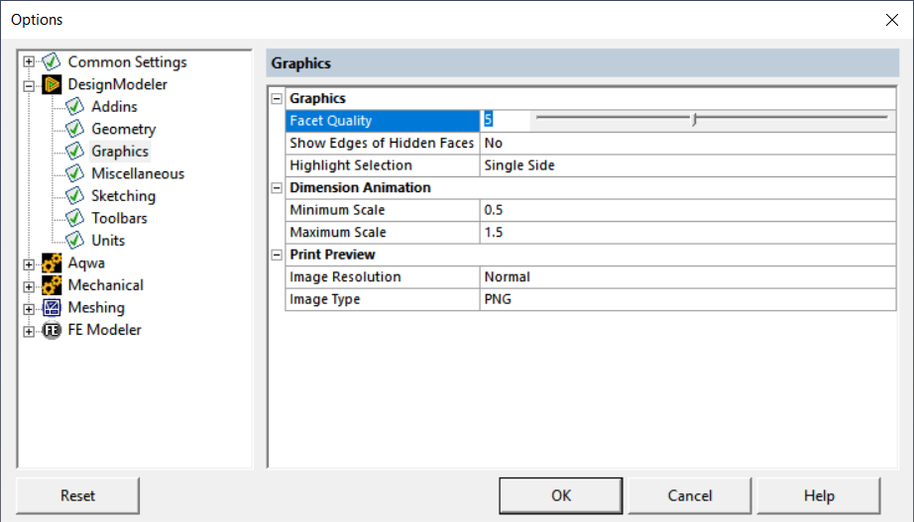Expand the Meshing tree node

click(x=29, y=309)
